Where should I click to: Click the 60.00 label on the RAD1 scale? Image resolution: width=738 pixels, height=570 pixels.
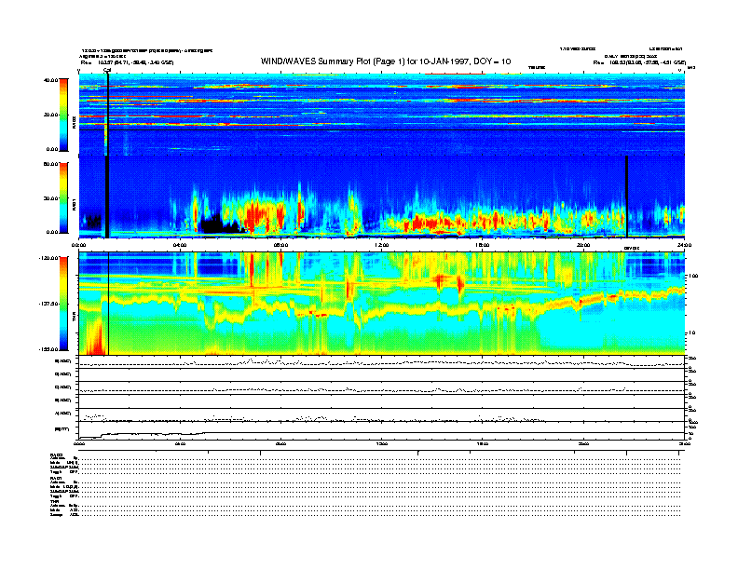point(50,164)
